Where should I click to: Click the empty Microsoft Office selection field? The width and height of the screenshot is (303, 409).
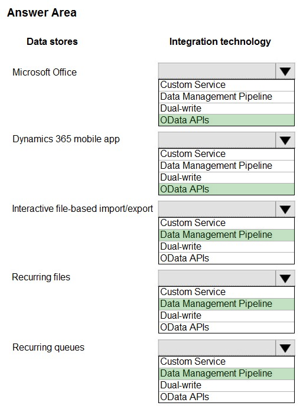pyautogui.click(x=217, y=71)
